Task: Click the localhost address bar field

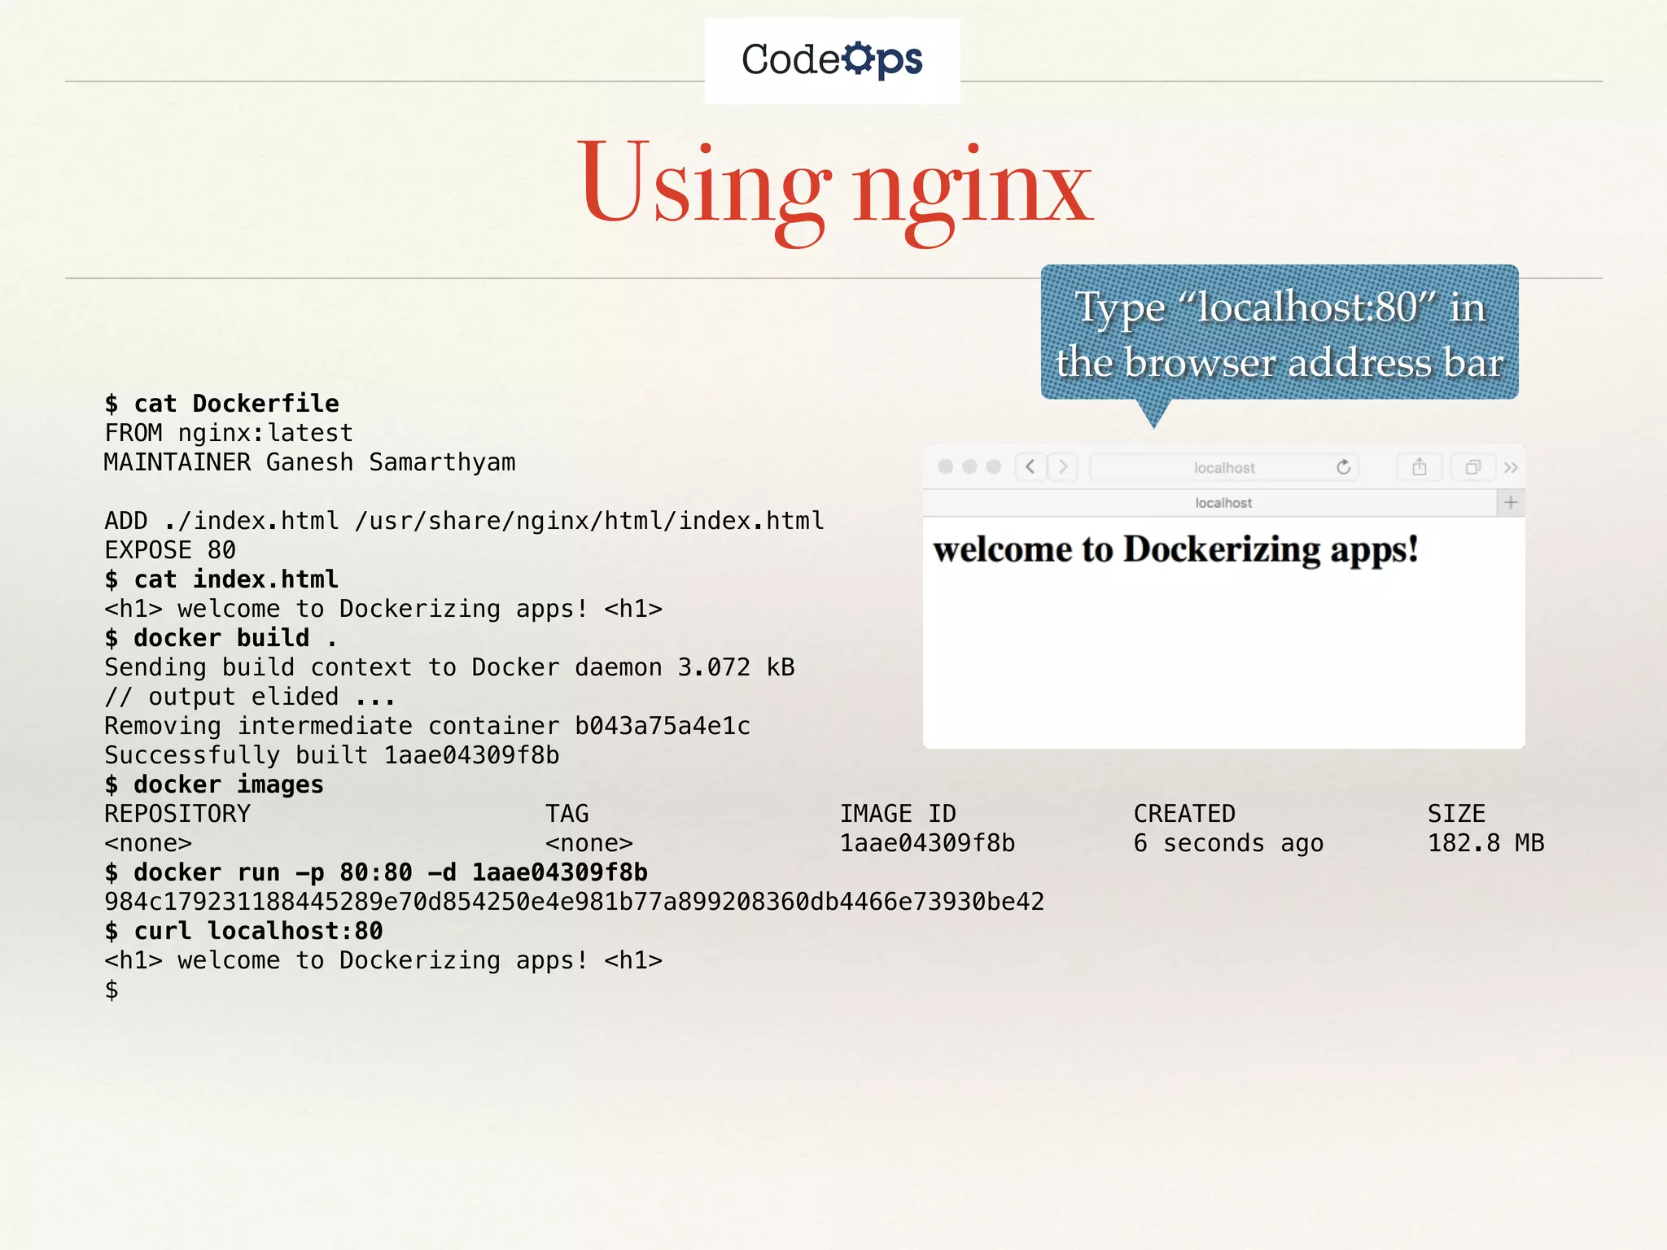Action: tap(1224, 467)
